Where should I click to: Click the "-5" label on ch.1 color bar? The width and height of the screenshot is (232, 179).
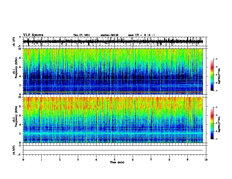coord(216,75)
